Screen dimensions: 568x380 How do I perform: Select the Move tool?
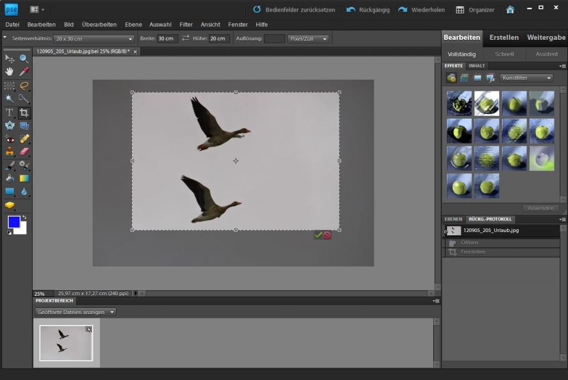coord(9,59)
